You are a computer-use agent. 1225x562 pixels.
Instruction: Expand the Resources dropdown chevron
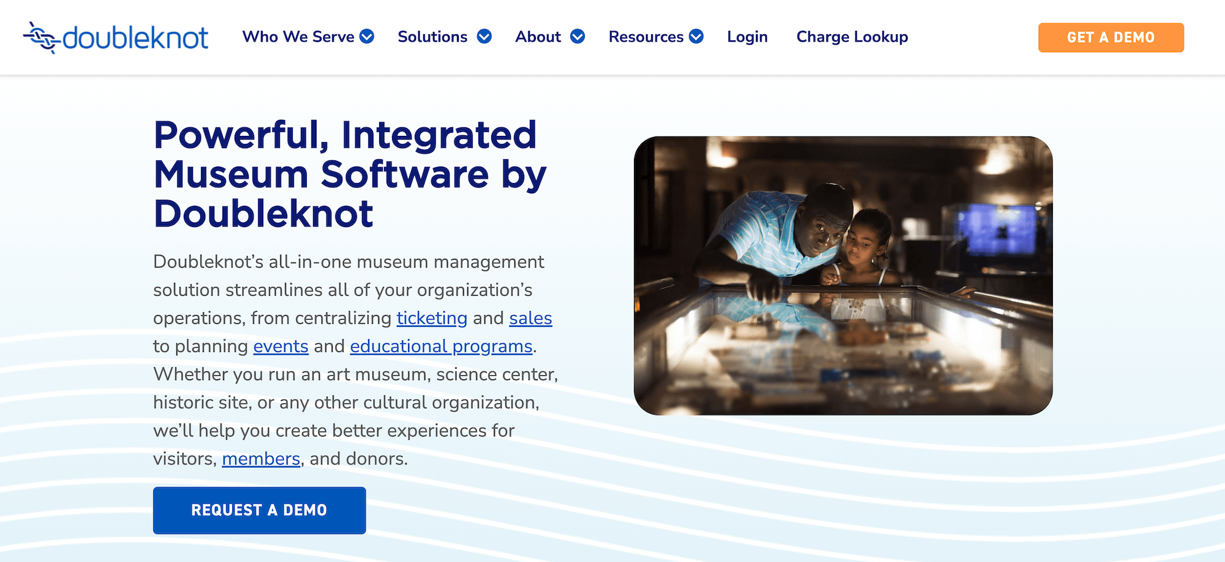pyautogui.click(x=696, y=37)
